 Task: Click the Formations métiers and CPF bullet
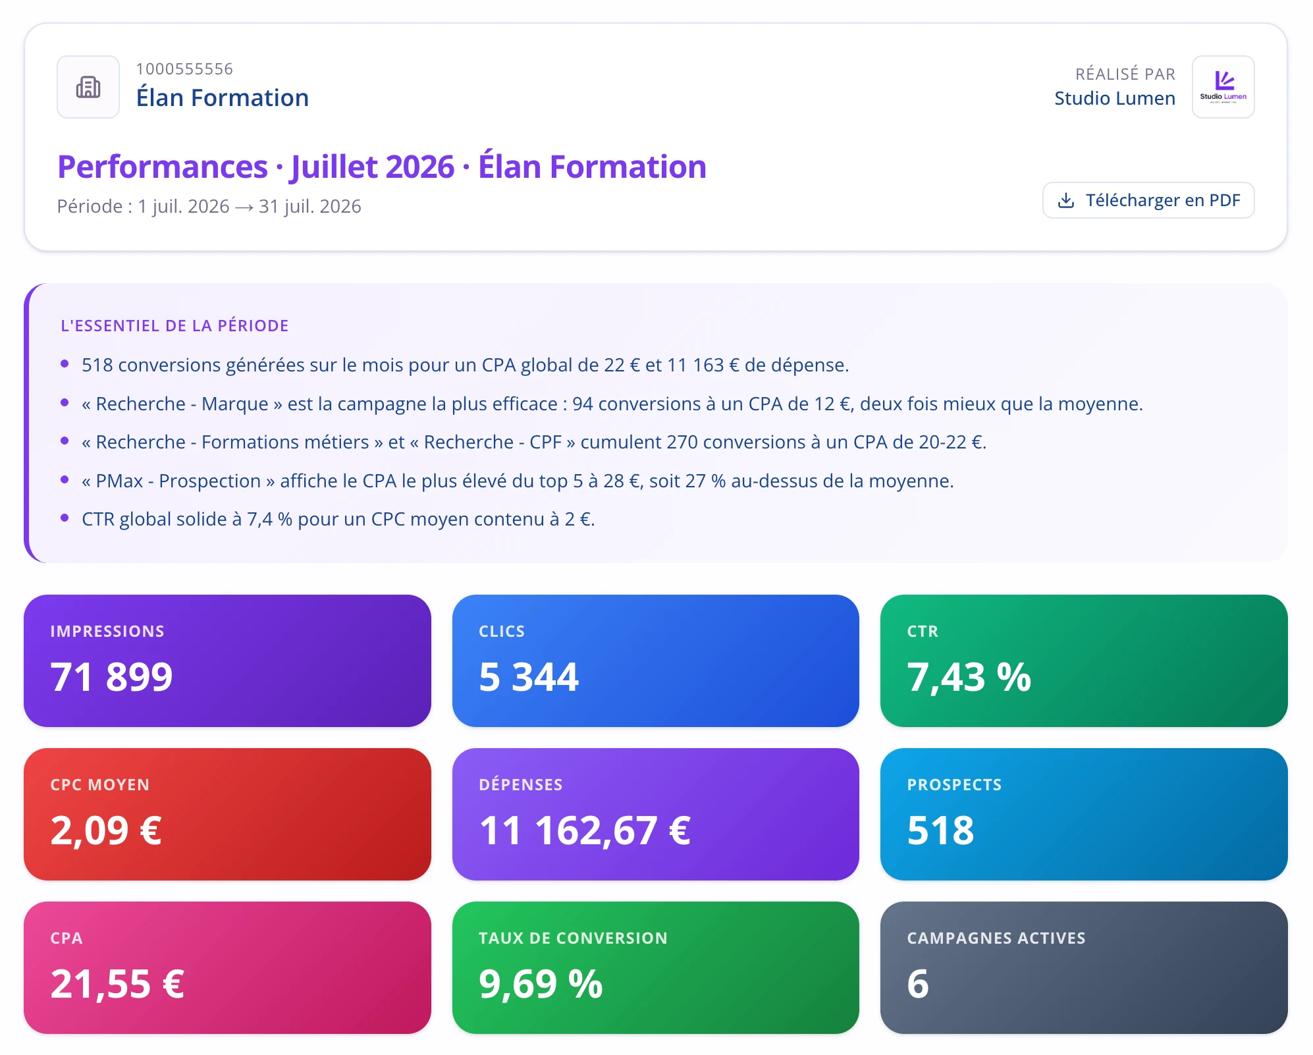tap(533, 442)
